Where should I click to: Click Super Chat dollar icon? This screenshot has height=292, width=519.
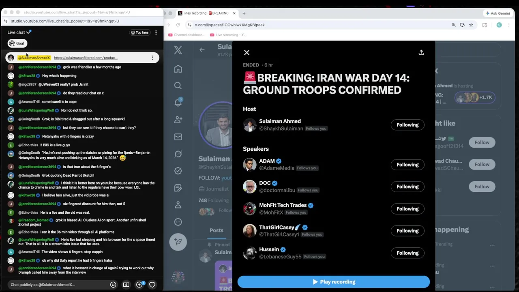(126, 285)
